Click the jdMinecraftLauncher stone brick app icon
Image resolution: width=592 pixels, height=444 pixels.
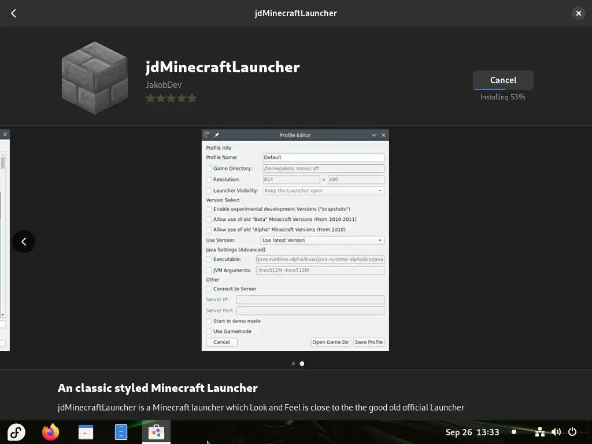(x=94, y=77)
